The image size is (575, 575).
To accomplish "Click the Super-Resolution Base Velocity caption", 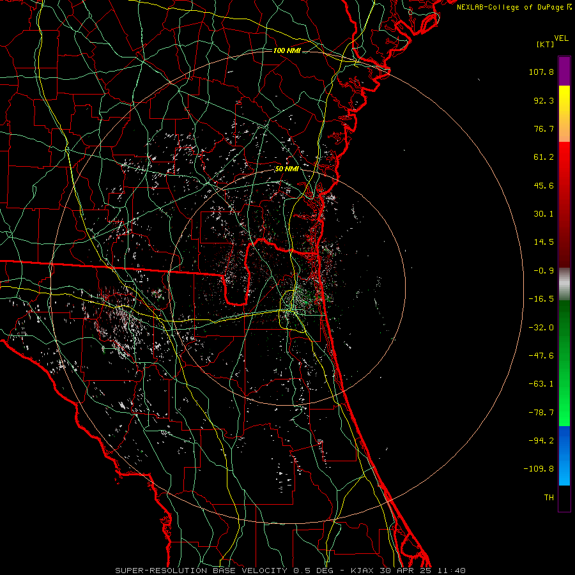I will [x=291, y=571].
